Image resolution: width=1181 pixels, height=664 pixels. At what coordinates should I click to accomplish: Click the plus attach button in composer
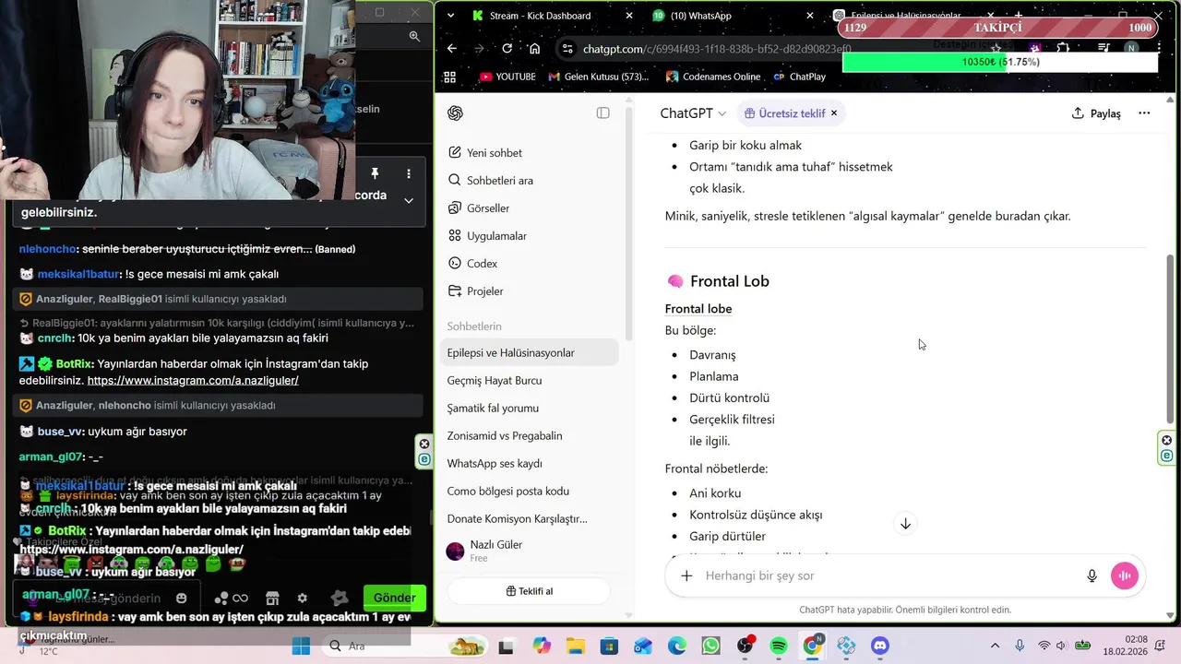coord(686,576)
